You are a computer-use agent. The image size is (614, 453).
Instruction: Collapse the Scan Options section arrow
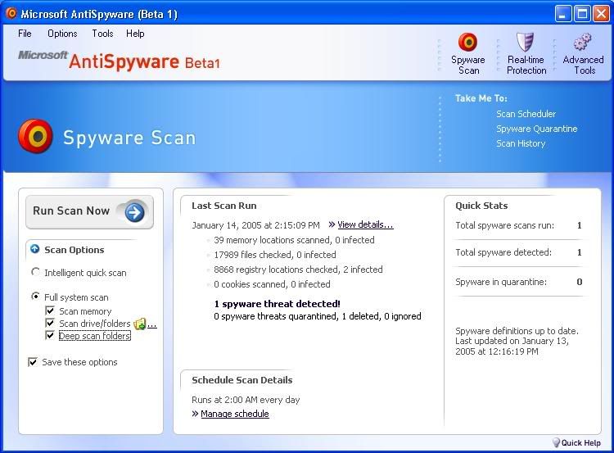35,249
